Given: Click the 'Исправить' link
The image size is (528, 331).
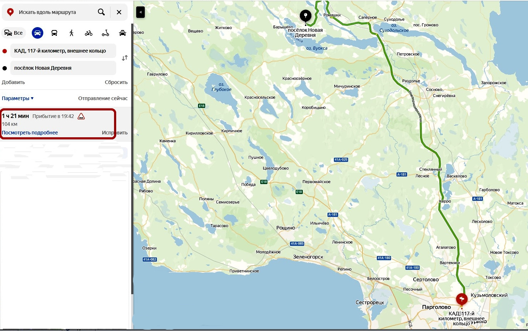Looking at the screenshot, I should tap(115, 133).
